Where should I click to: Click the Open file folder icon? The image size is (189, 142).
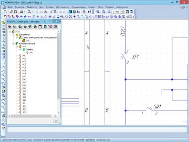click(x=11, y=12)
